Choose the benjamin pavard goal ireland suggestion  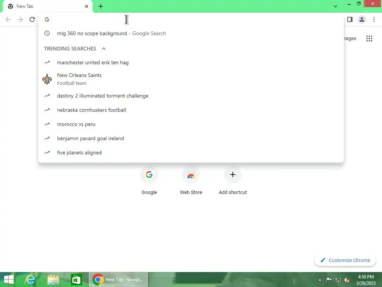click(x=191, y=138)
